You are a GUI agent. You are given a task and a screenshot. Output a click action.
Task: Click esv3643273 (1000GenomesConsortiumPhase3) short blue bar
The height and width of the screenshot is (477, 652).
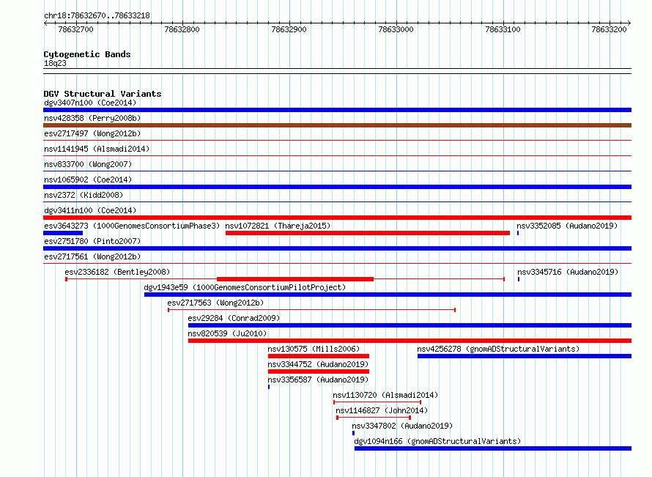[x=63, y=233]
